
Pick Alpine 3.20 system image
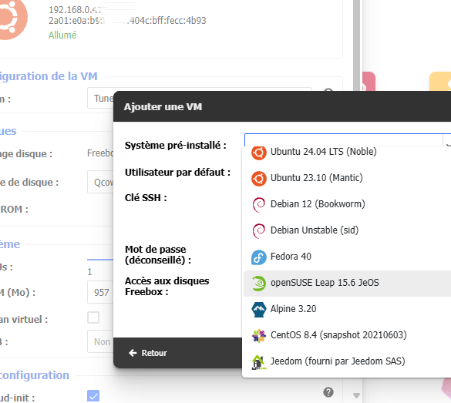347,309
